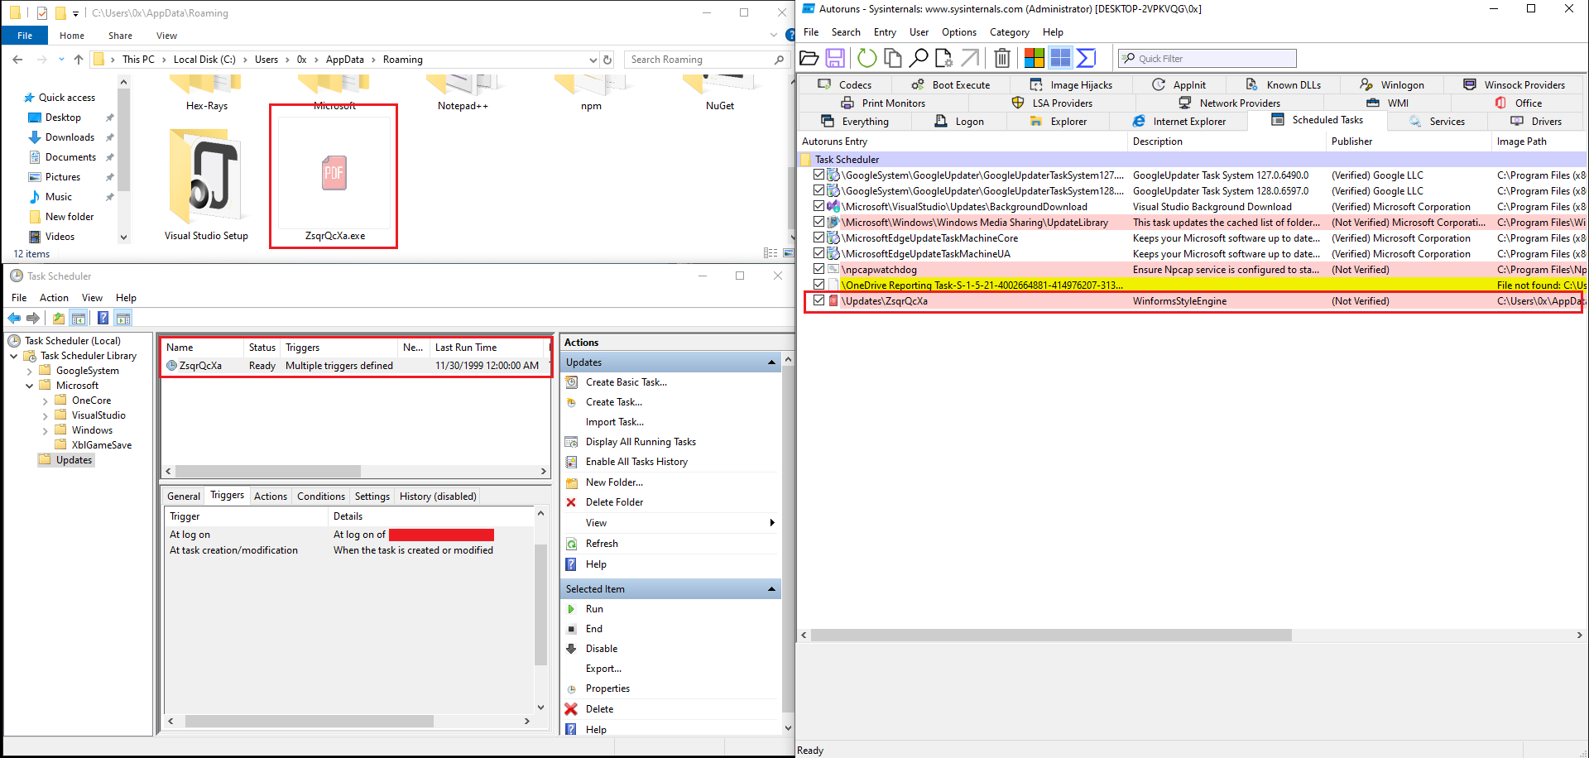The width and height of the screenshot is (1589, 758).
Task: Uncheck the MicrosoftEdgeUpdateTaskMachineCore checkbox
Action: coord(819,237)
